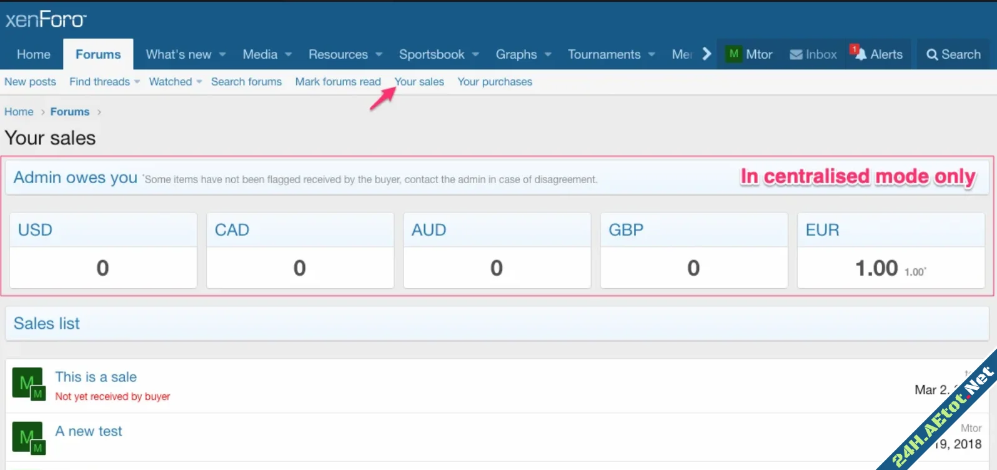Expand the Find threads submenu arrow
The image size is (997, 470).
(x=137, y=82)
